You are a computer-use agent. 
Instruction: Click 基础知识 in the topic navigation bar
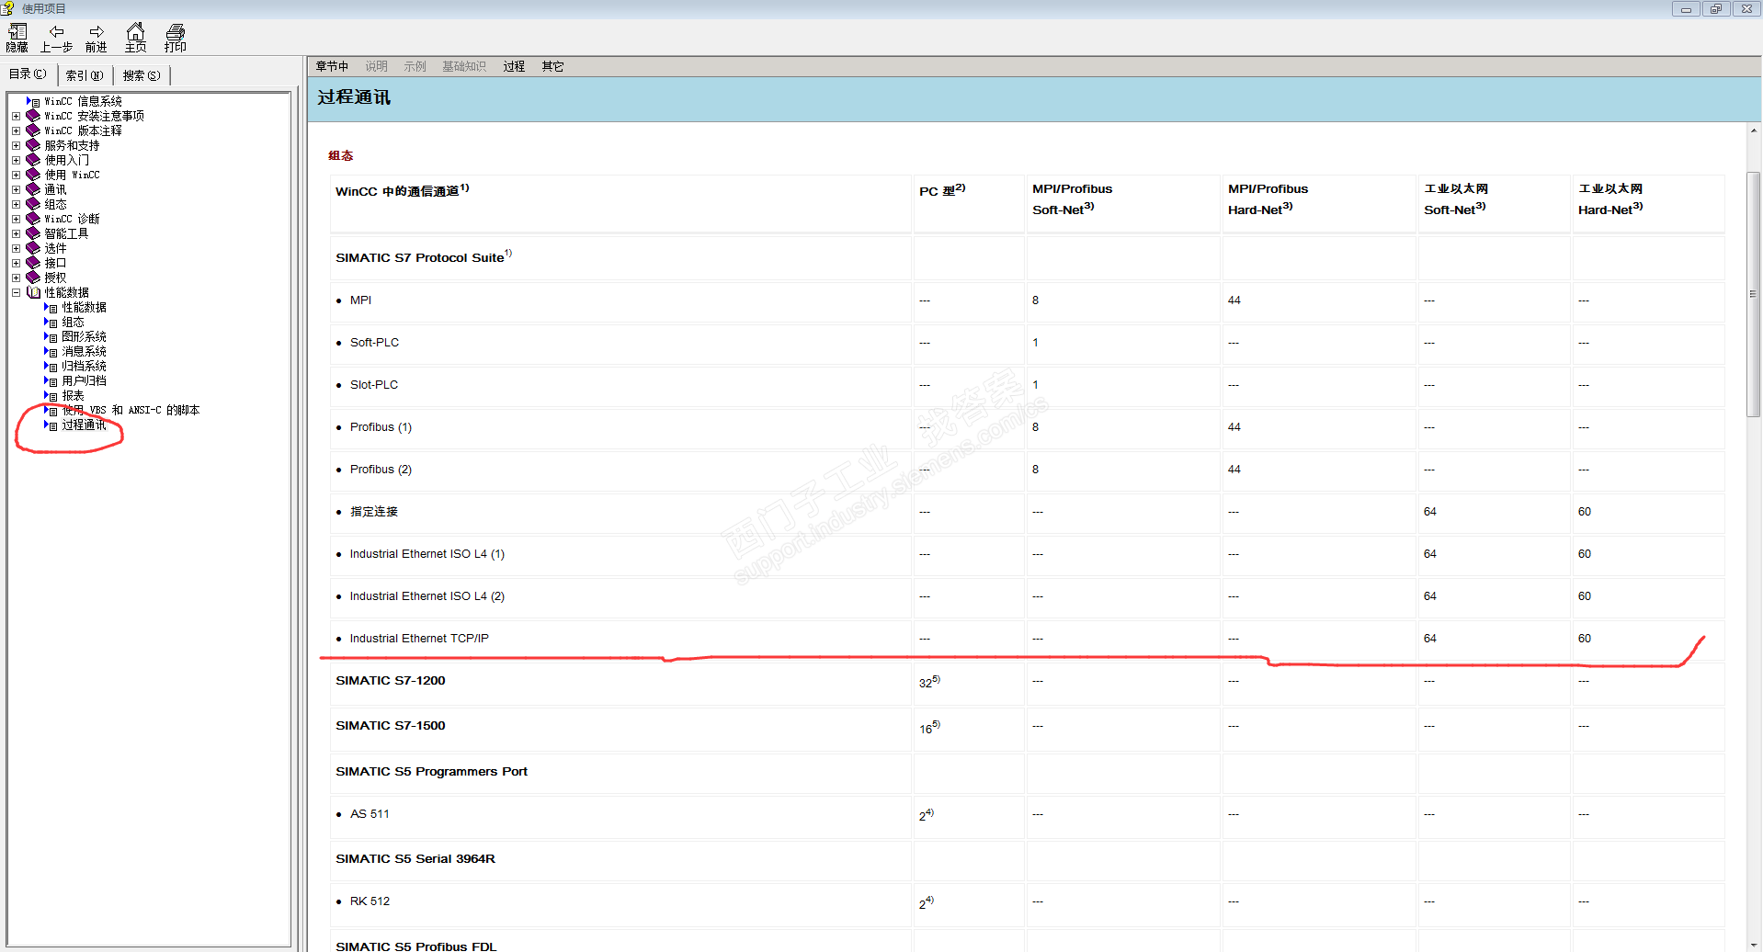click(x=464, y=66)
